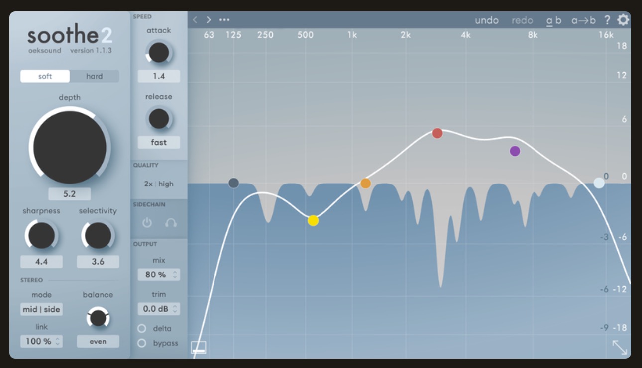Open the 2x | high quality selector
642x368 pixels.
(x=159, y=184)
